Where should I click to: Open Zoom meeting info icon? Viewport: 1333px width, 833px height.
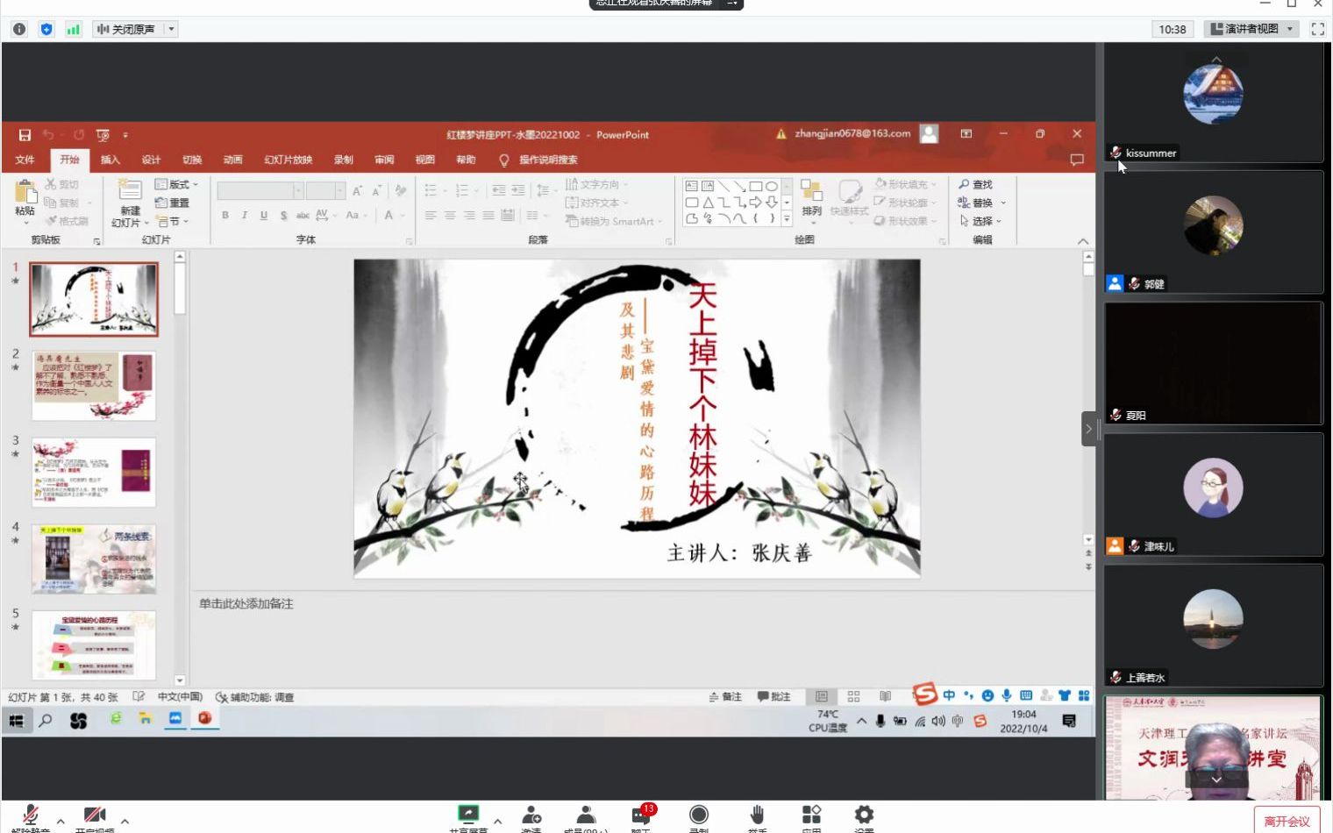[19, 29]
